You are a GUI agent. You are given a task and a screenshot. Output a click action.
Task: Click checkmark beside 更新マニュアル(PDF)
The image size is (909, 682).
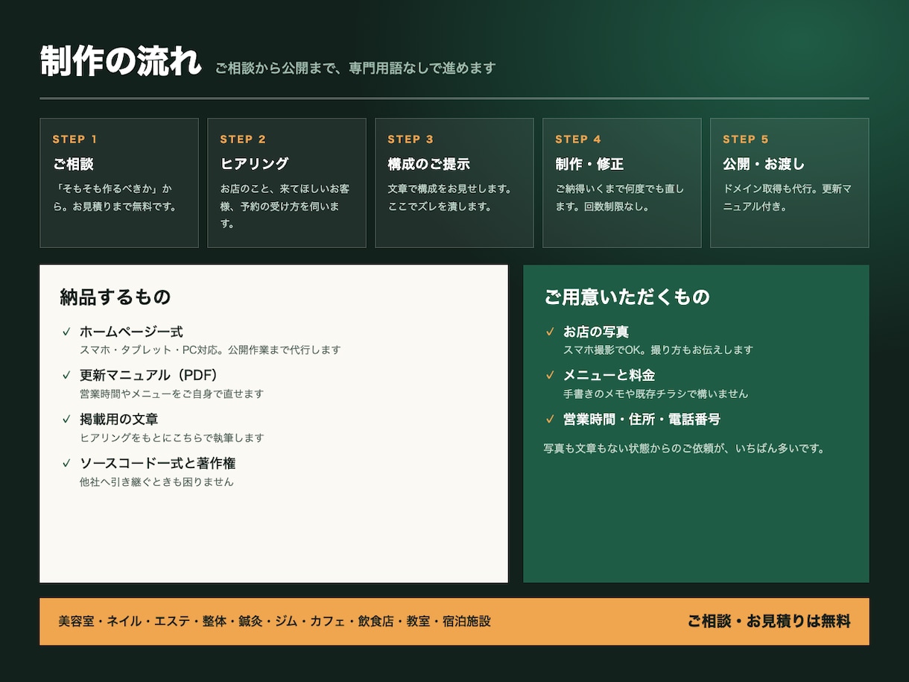[66, 376]
